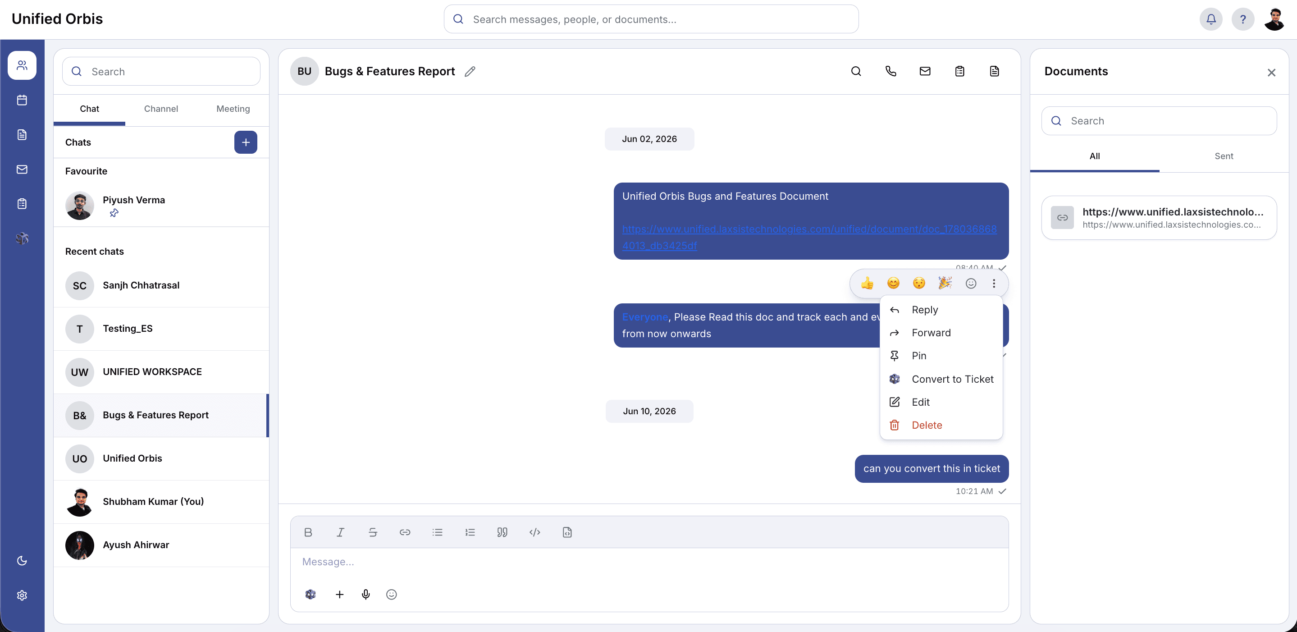
Task: Switch to the Channel tab
Action: (161, 109)
